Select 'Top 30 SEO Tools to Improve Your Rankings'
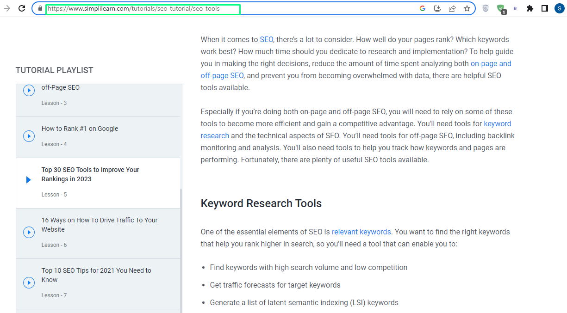Viewport: 567px width, 313px height. point(90,174)
